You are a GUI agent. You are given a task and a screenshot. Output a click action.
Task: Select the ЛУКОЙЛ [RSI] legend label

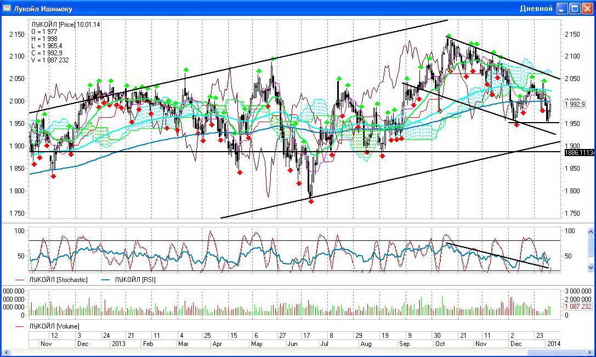(135, 280)
